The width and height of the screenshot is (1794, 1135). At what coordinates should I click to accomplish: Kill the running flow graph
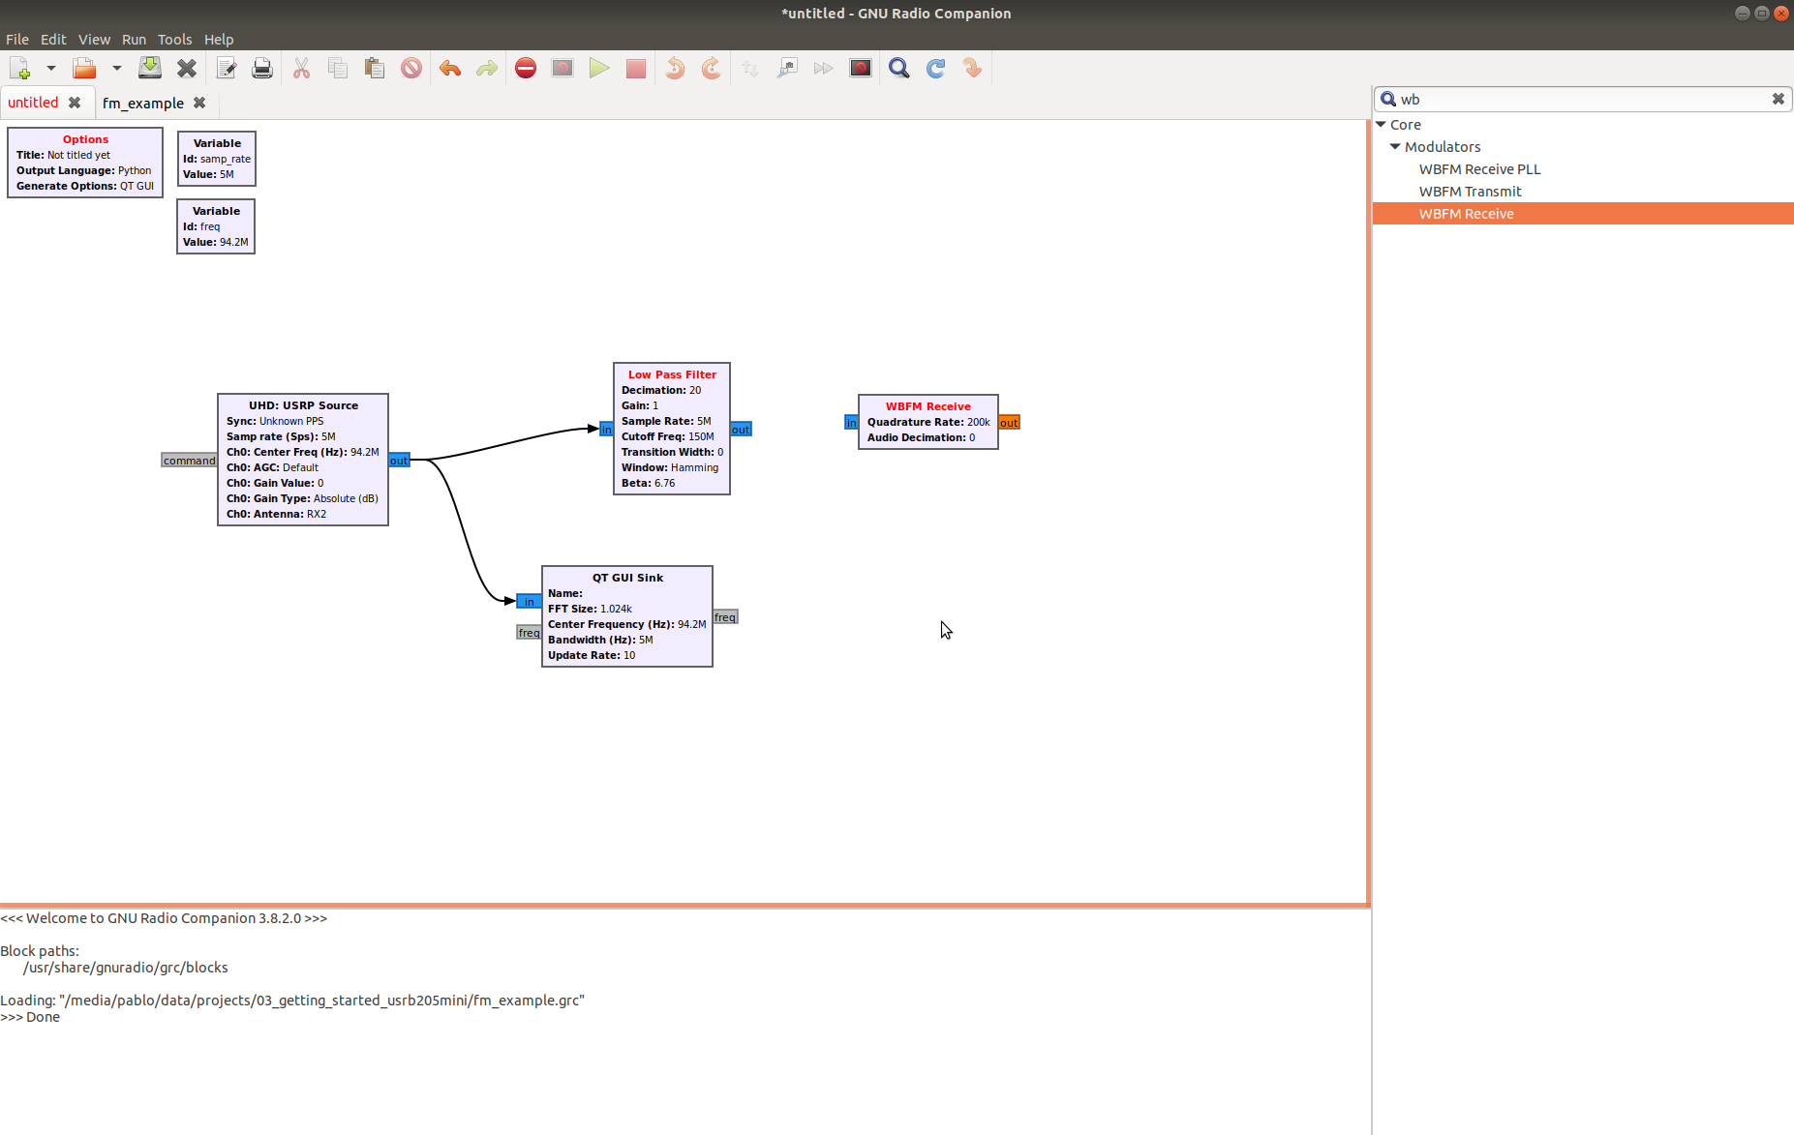(636, 69)
